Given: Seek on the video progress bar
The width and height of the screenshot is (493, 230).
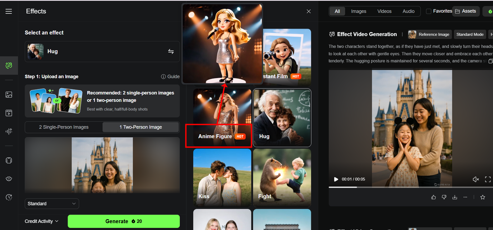Looking at the screenshot, I should (x=411, y=187).
